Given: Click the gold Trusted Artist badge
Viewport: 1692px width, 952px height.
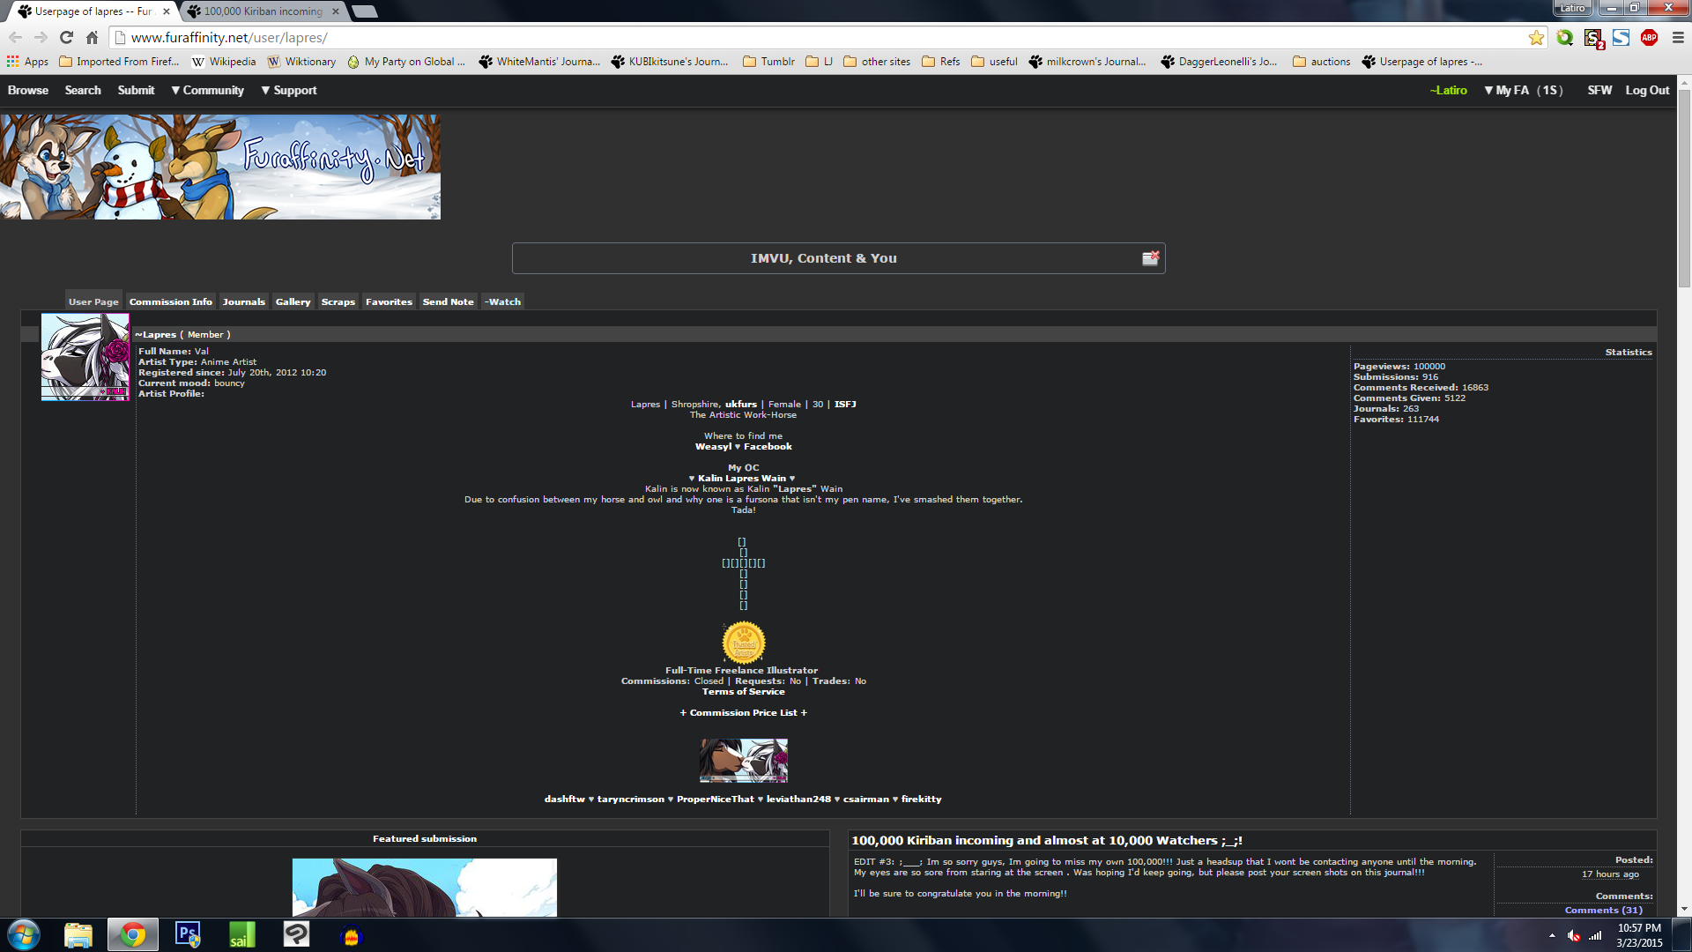Looking at the screenshot, I should click(x=743, y=643).
